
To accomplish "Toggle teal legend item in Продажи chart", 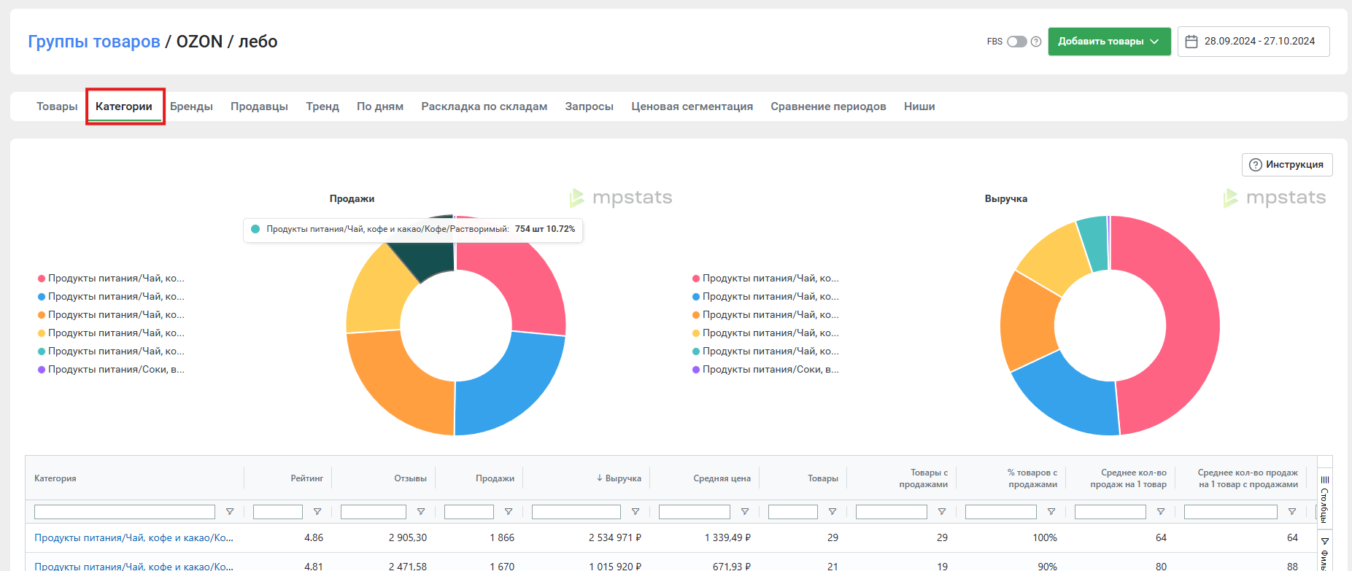I will pos(111,351).
